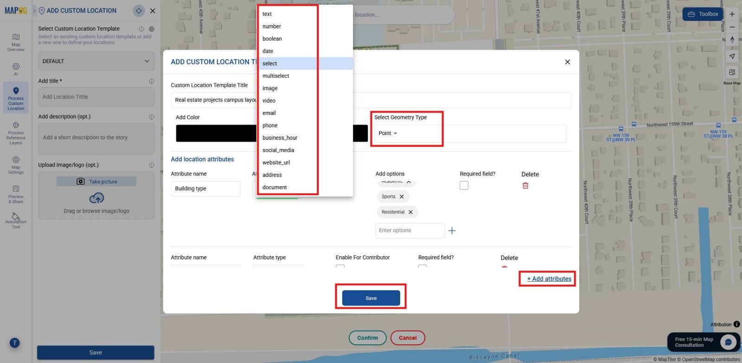Click the Enter options input field
Image resolution: width=742 pixels, height=363 pixels.
[410, 231]
